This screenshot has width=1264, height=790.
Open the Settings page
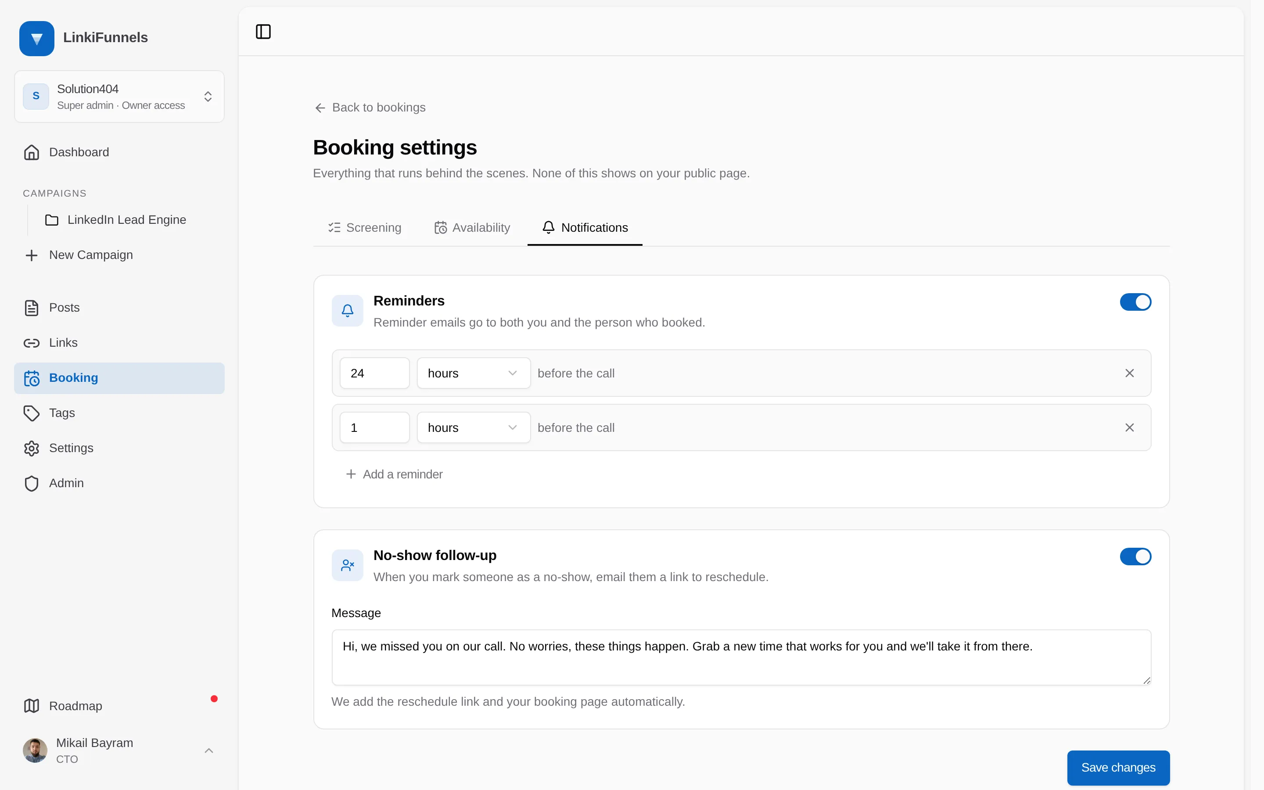119,448
